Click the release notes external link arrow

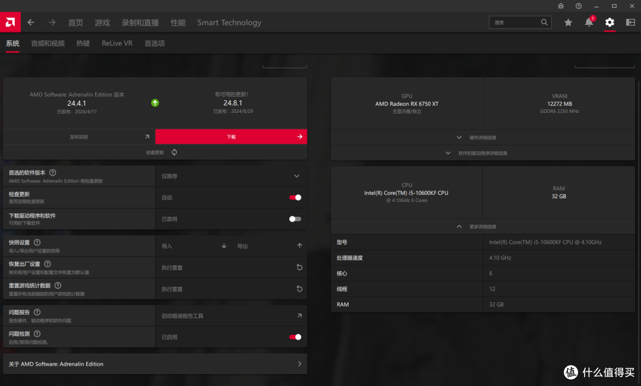[x=147, y=137]
